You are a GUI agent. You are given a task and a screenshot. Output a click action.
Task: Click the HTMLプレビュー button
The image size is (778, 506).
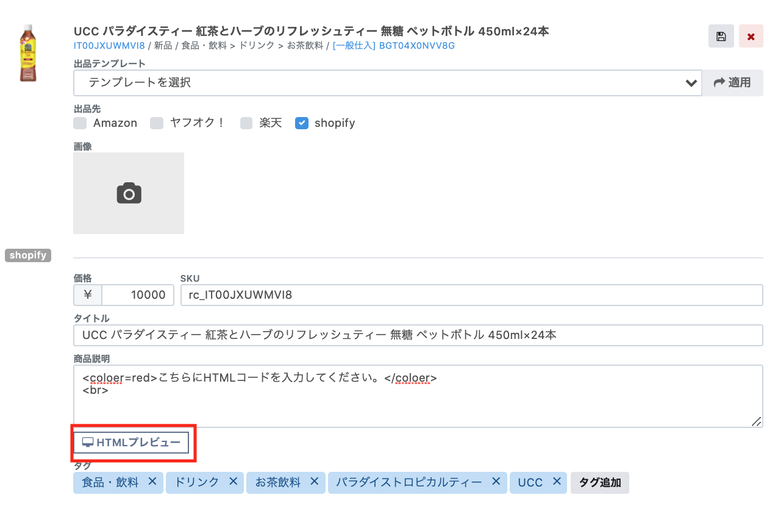pyautogui.click(x=131, y=443)
